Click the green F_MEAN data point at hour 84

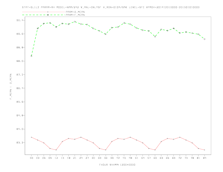pos(205,39)
